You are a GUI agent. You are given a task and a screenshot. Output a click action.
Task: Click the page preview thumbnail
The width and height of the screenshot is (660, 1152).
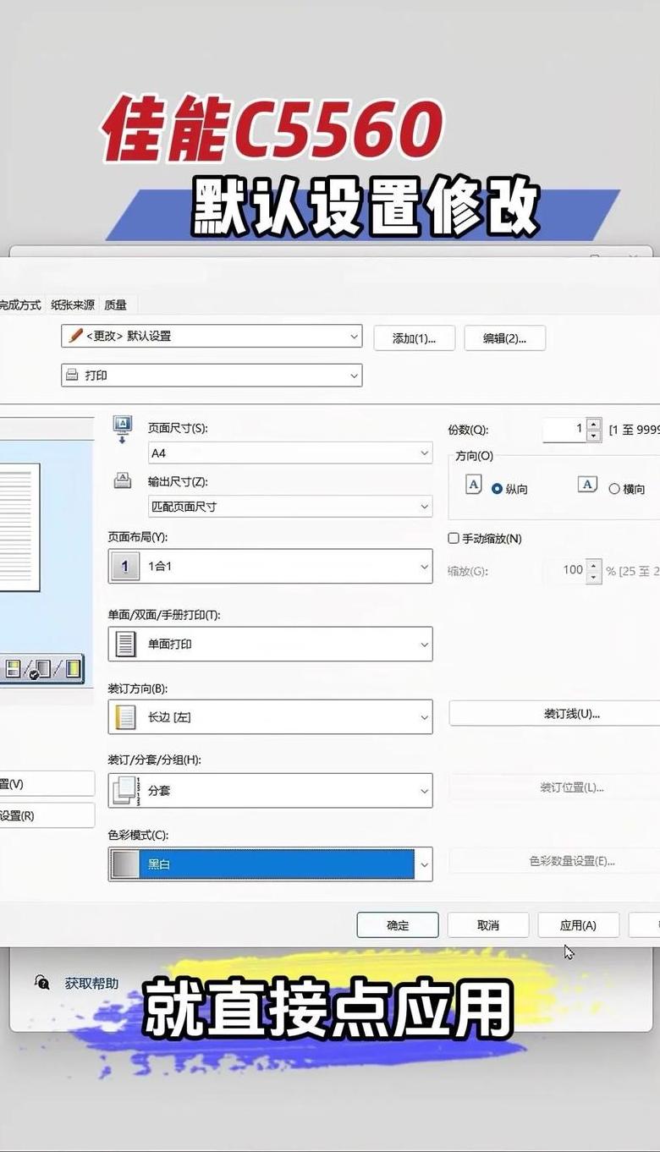point(19,526)
